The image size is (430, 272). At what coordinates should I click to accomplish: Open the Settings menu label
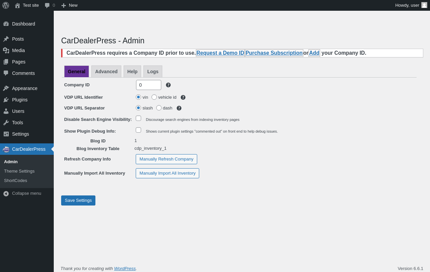click(20, 134)
